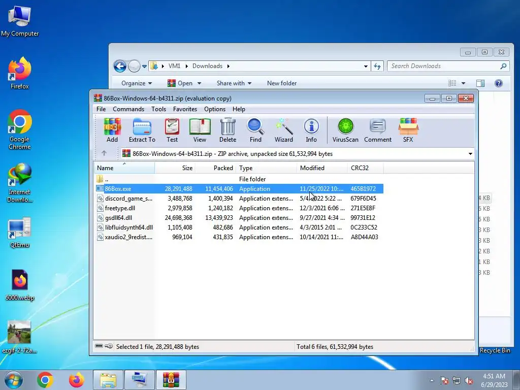Screen dimensions: 520x390
Task: Sort by the Type column header
Action: tap(266, 168)
